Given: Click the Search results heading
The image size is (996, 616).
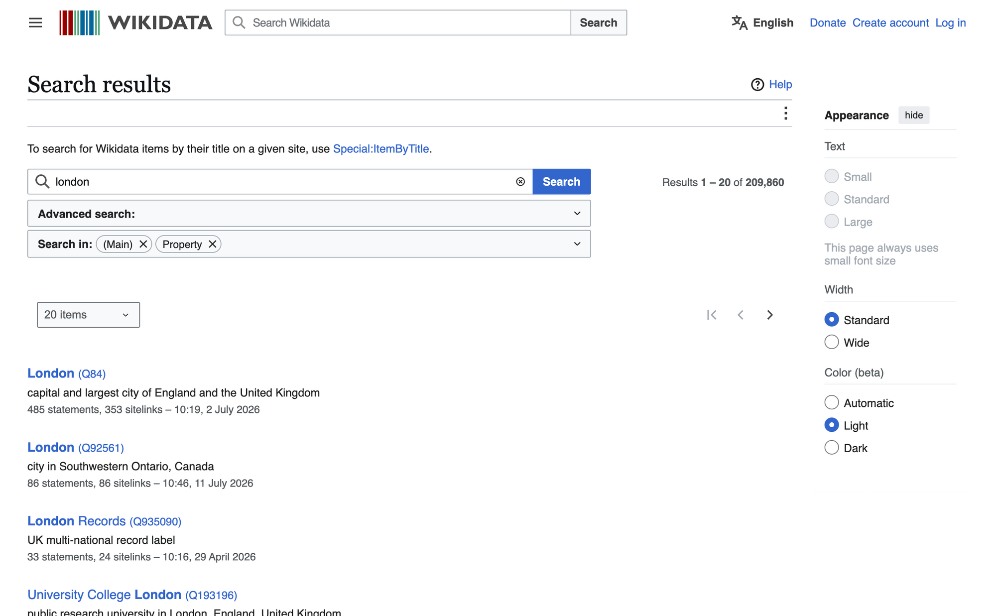Looking at the screenshot, I should point(99,84).
